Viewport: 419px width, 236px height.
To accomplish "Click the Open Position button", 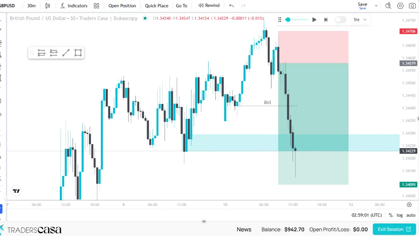I will [122, 6].
